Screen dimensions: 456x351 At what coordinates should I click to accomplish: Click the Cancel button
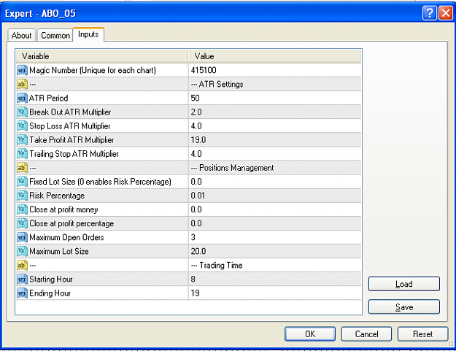pos(366,334)
